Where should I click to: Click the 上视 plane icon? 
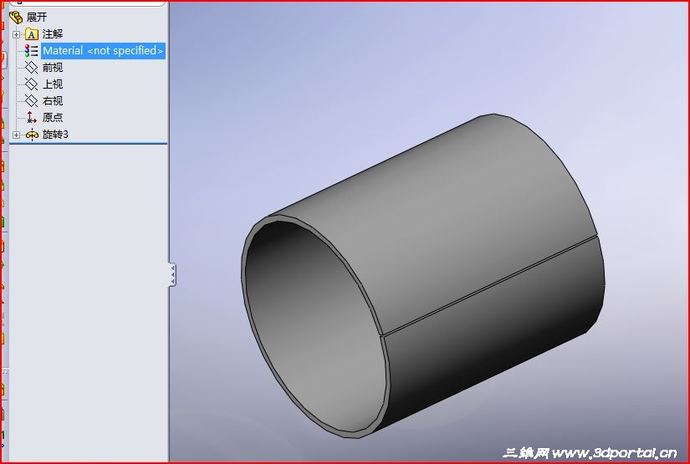pyautogui.click(x=31, y=84)
